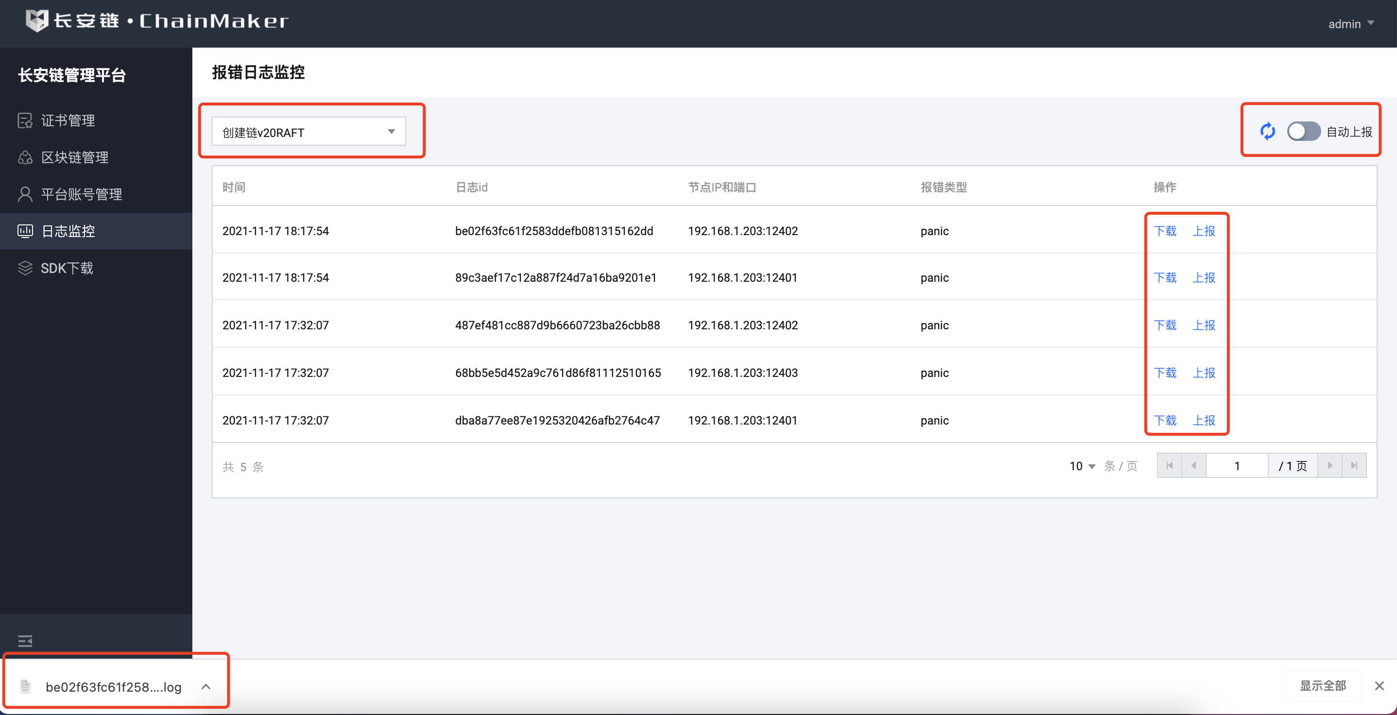Go to the first page arrow icon
The width and height of the screenshot is (1397, 715).
1169,465
